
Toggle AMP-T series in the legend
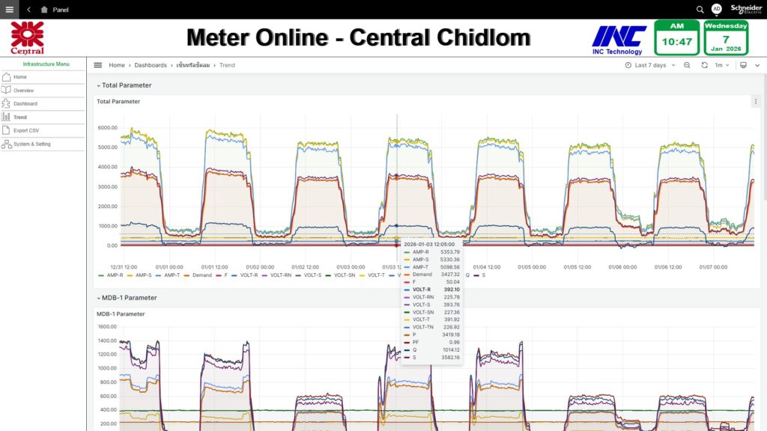(x=172, y=275)
